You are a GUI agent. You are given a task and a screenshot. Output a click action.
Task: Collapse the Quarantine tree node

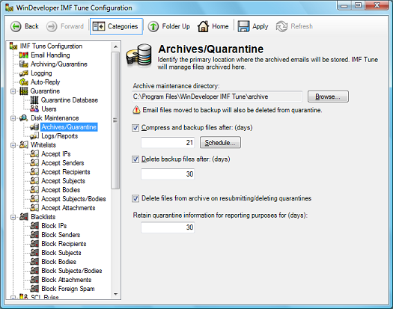(x=13, y=91)
